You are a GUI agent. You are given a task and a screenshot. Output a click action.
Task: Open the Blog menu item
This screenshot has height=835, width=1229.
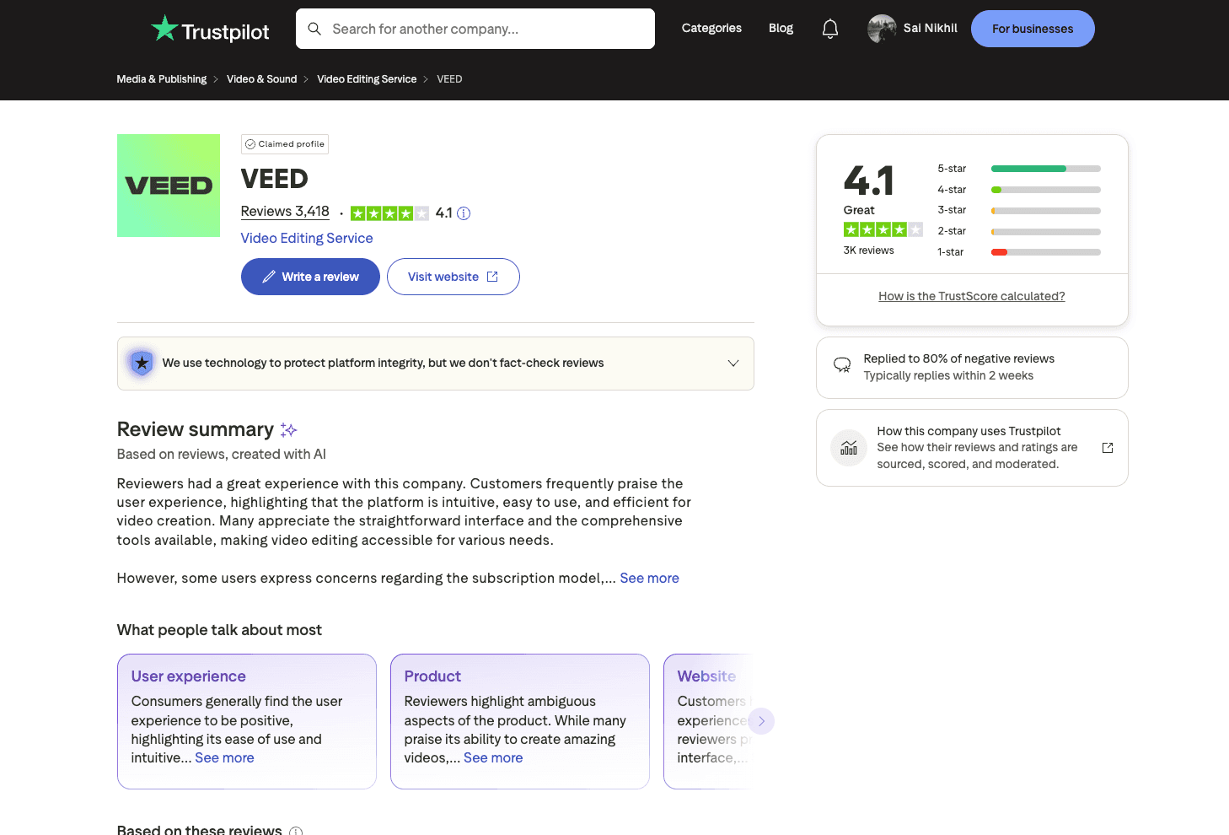tap(781, 28)
